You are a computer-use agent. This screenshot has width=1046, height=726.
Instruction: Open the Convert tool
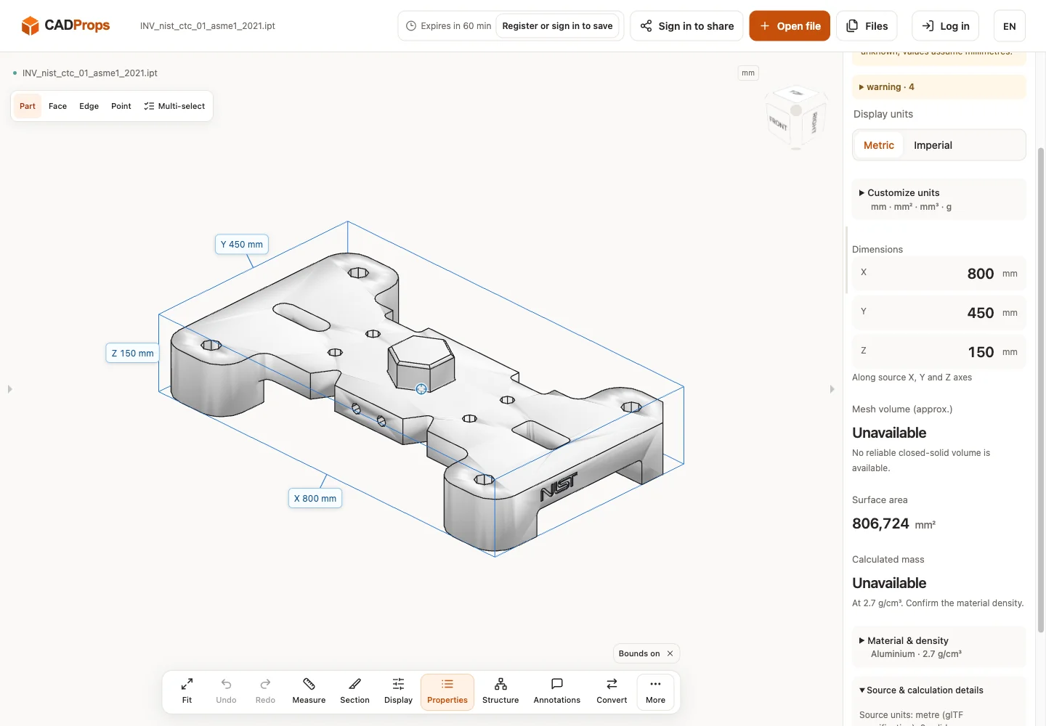coord(612,691)
